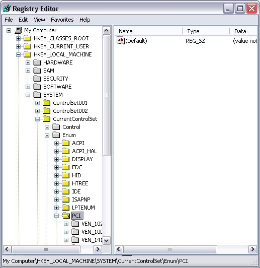Screen dimensions: 260x268
Task: Click the Registry Editor title bar icon
Action: point(7,9)
